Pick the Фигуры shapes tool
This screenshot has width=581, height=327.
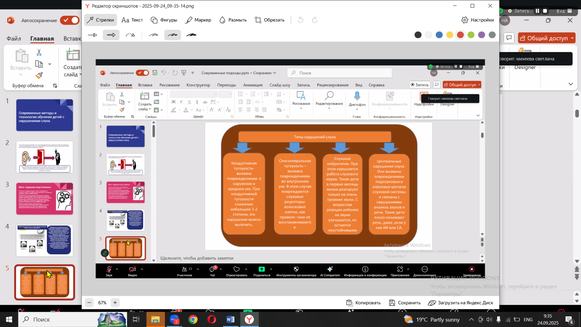click(164, 20)
